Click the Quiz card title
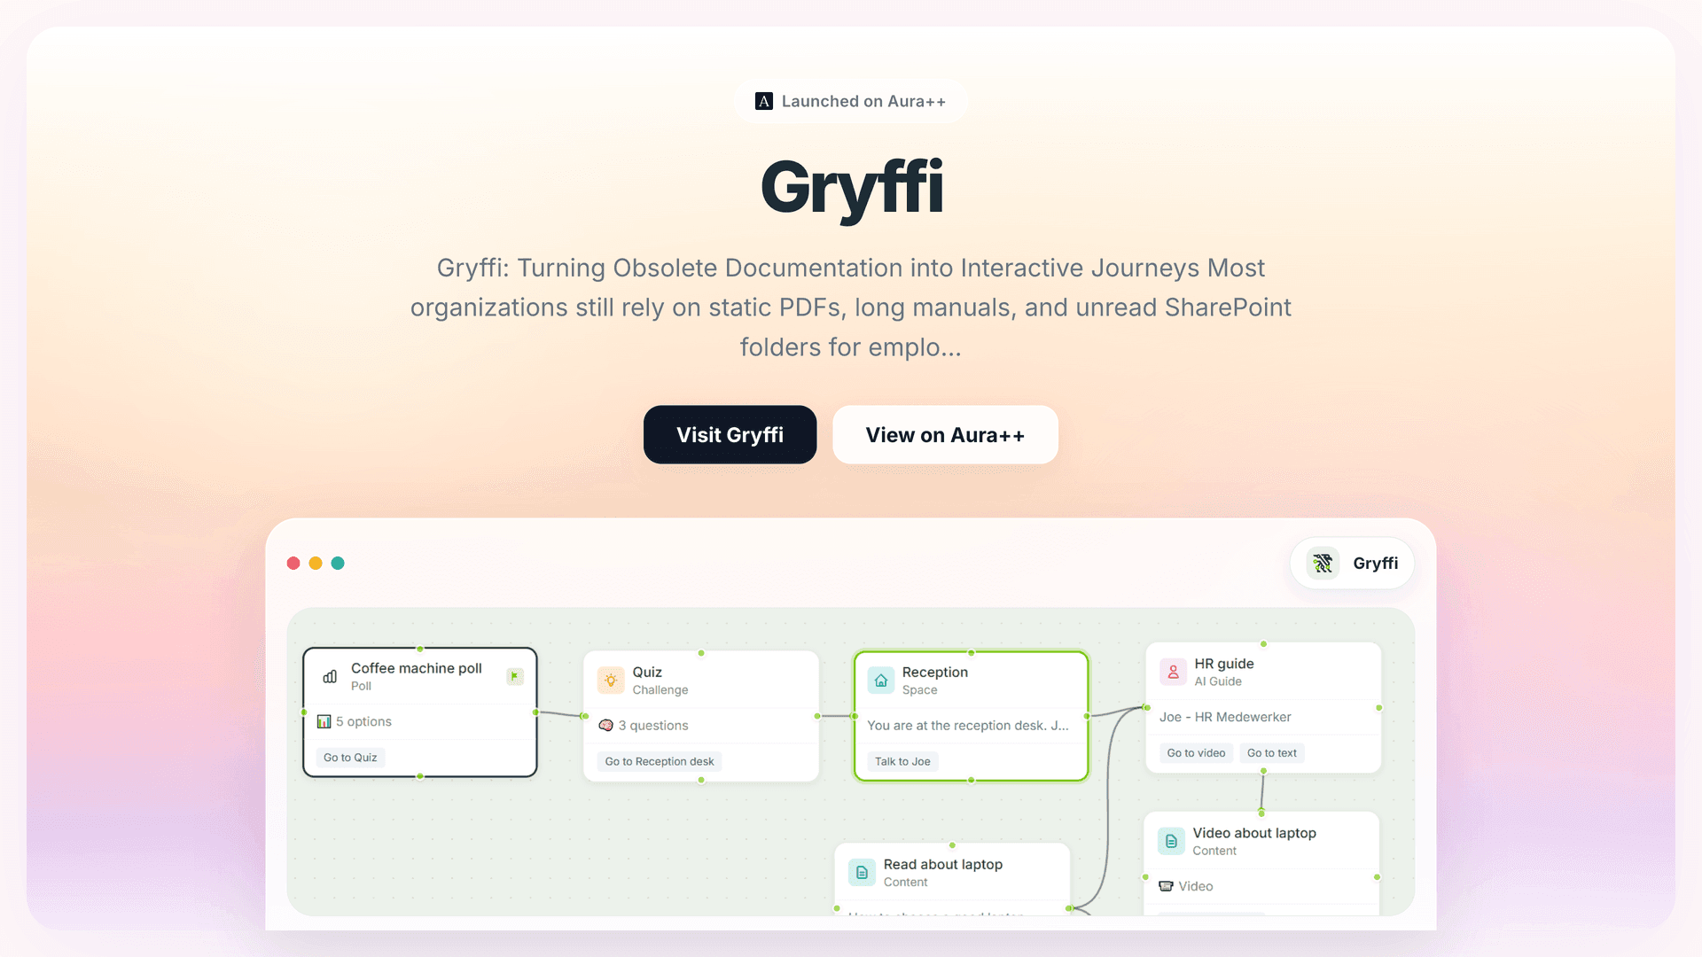The height and width of the screenshot is (957, 1702). [647, 672]
